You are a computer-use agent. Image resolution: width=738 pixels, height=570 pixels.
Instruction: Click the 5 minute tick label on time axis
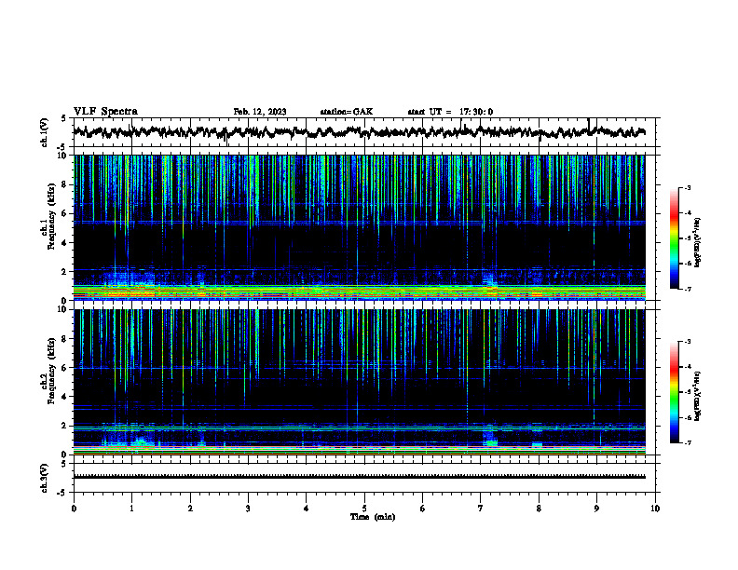pos(364,509)
